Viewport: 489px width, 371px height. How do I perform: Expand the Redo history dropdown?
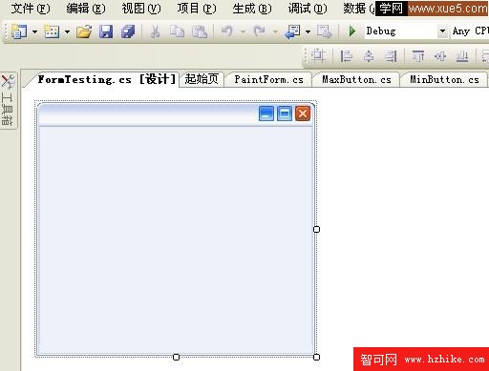point(275,31)
